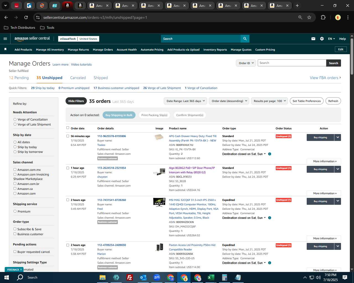Check the Subscribe & Save box

(x=15, y=229)
